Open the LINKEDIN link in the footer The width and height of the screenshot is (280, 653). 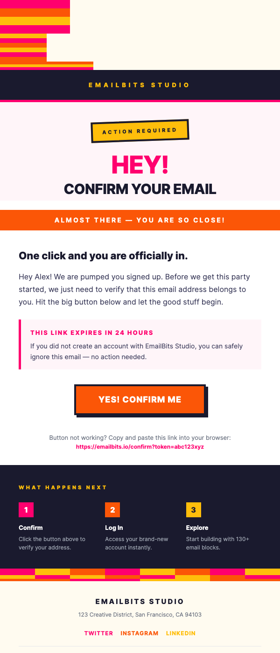[181, 633]
